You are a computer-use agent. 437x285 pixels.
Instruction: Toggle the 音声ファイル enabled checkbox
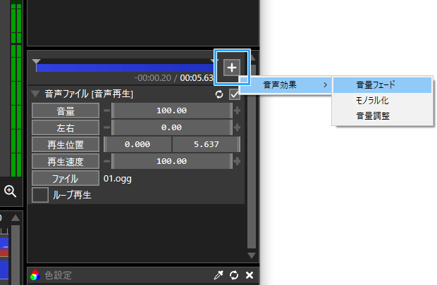(235, 94)
